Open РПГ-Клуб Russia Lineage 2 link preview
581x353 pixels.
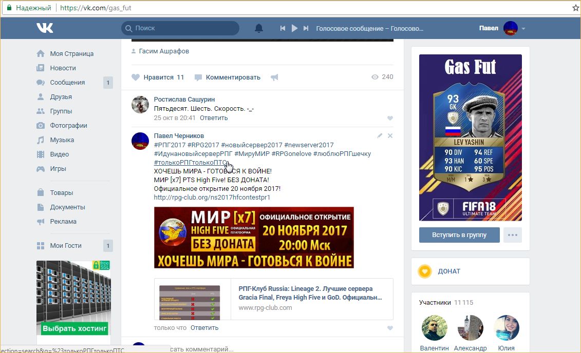tap(310, 293)
